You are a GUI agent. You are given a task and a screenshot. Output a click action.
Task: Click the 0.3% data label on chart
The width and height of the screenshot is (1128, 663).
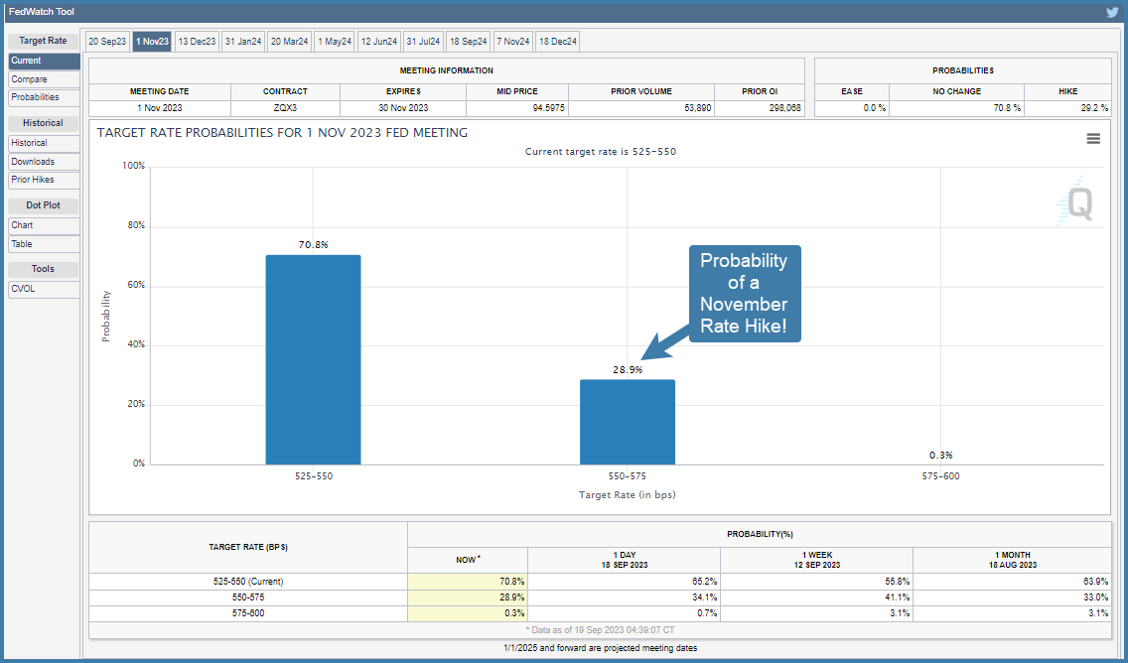click(x=940, y=456)
